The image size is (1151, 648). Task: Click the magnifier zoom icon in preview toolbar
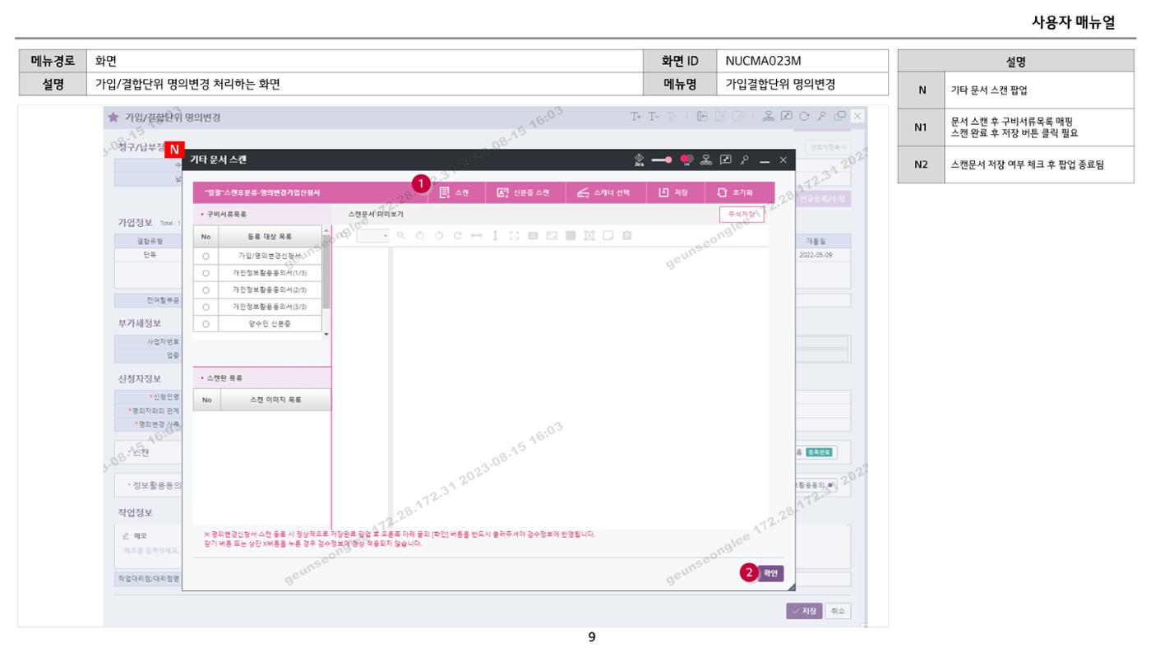coord(400,235)
